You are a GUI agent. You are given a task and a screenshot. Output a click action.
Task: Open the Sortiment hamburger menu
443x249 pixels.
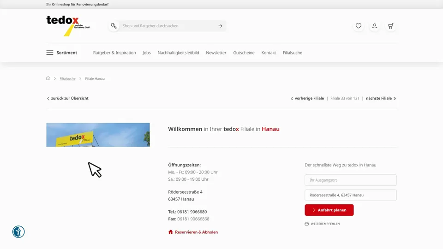[50, 53]
